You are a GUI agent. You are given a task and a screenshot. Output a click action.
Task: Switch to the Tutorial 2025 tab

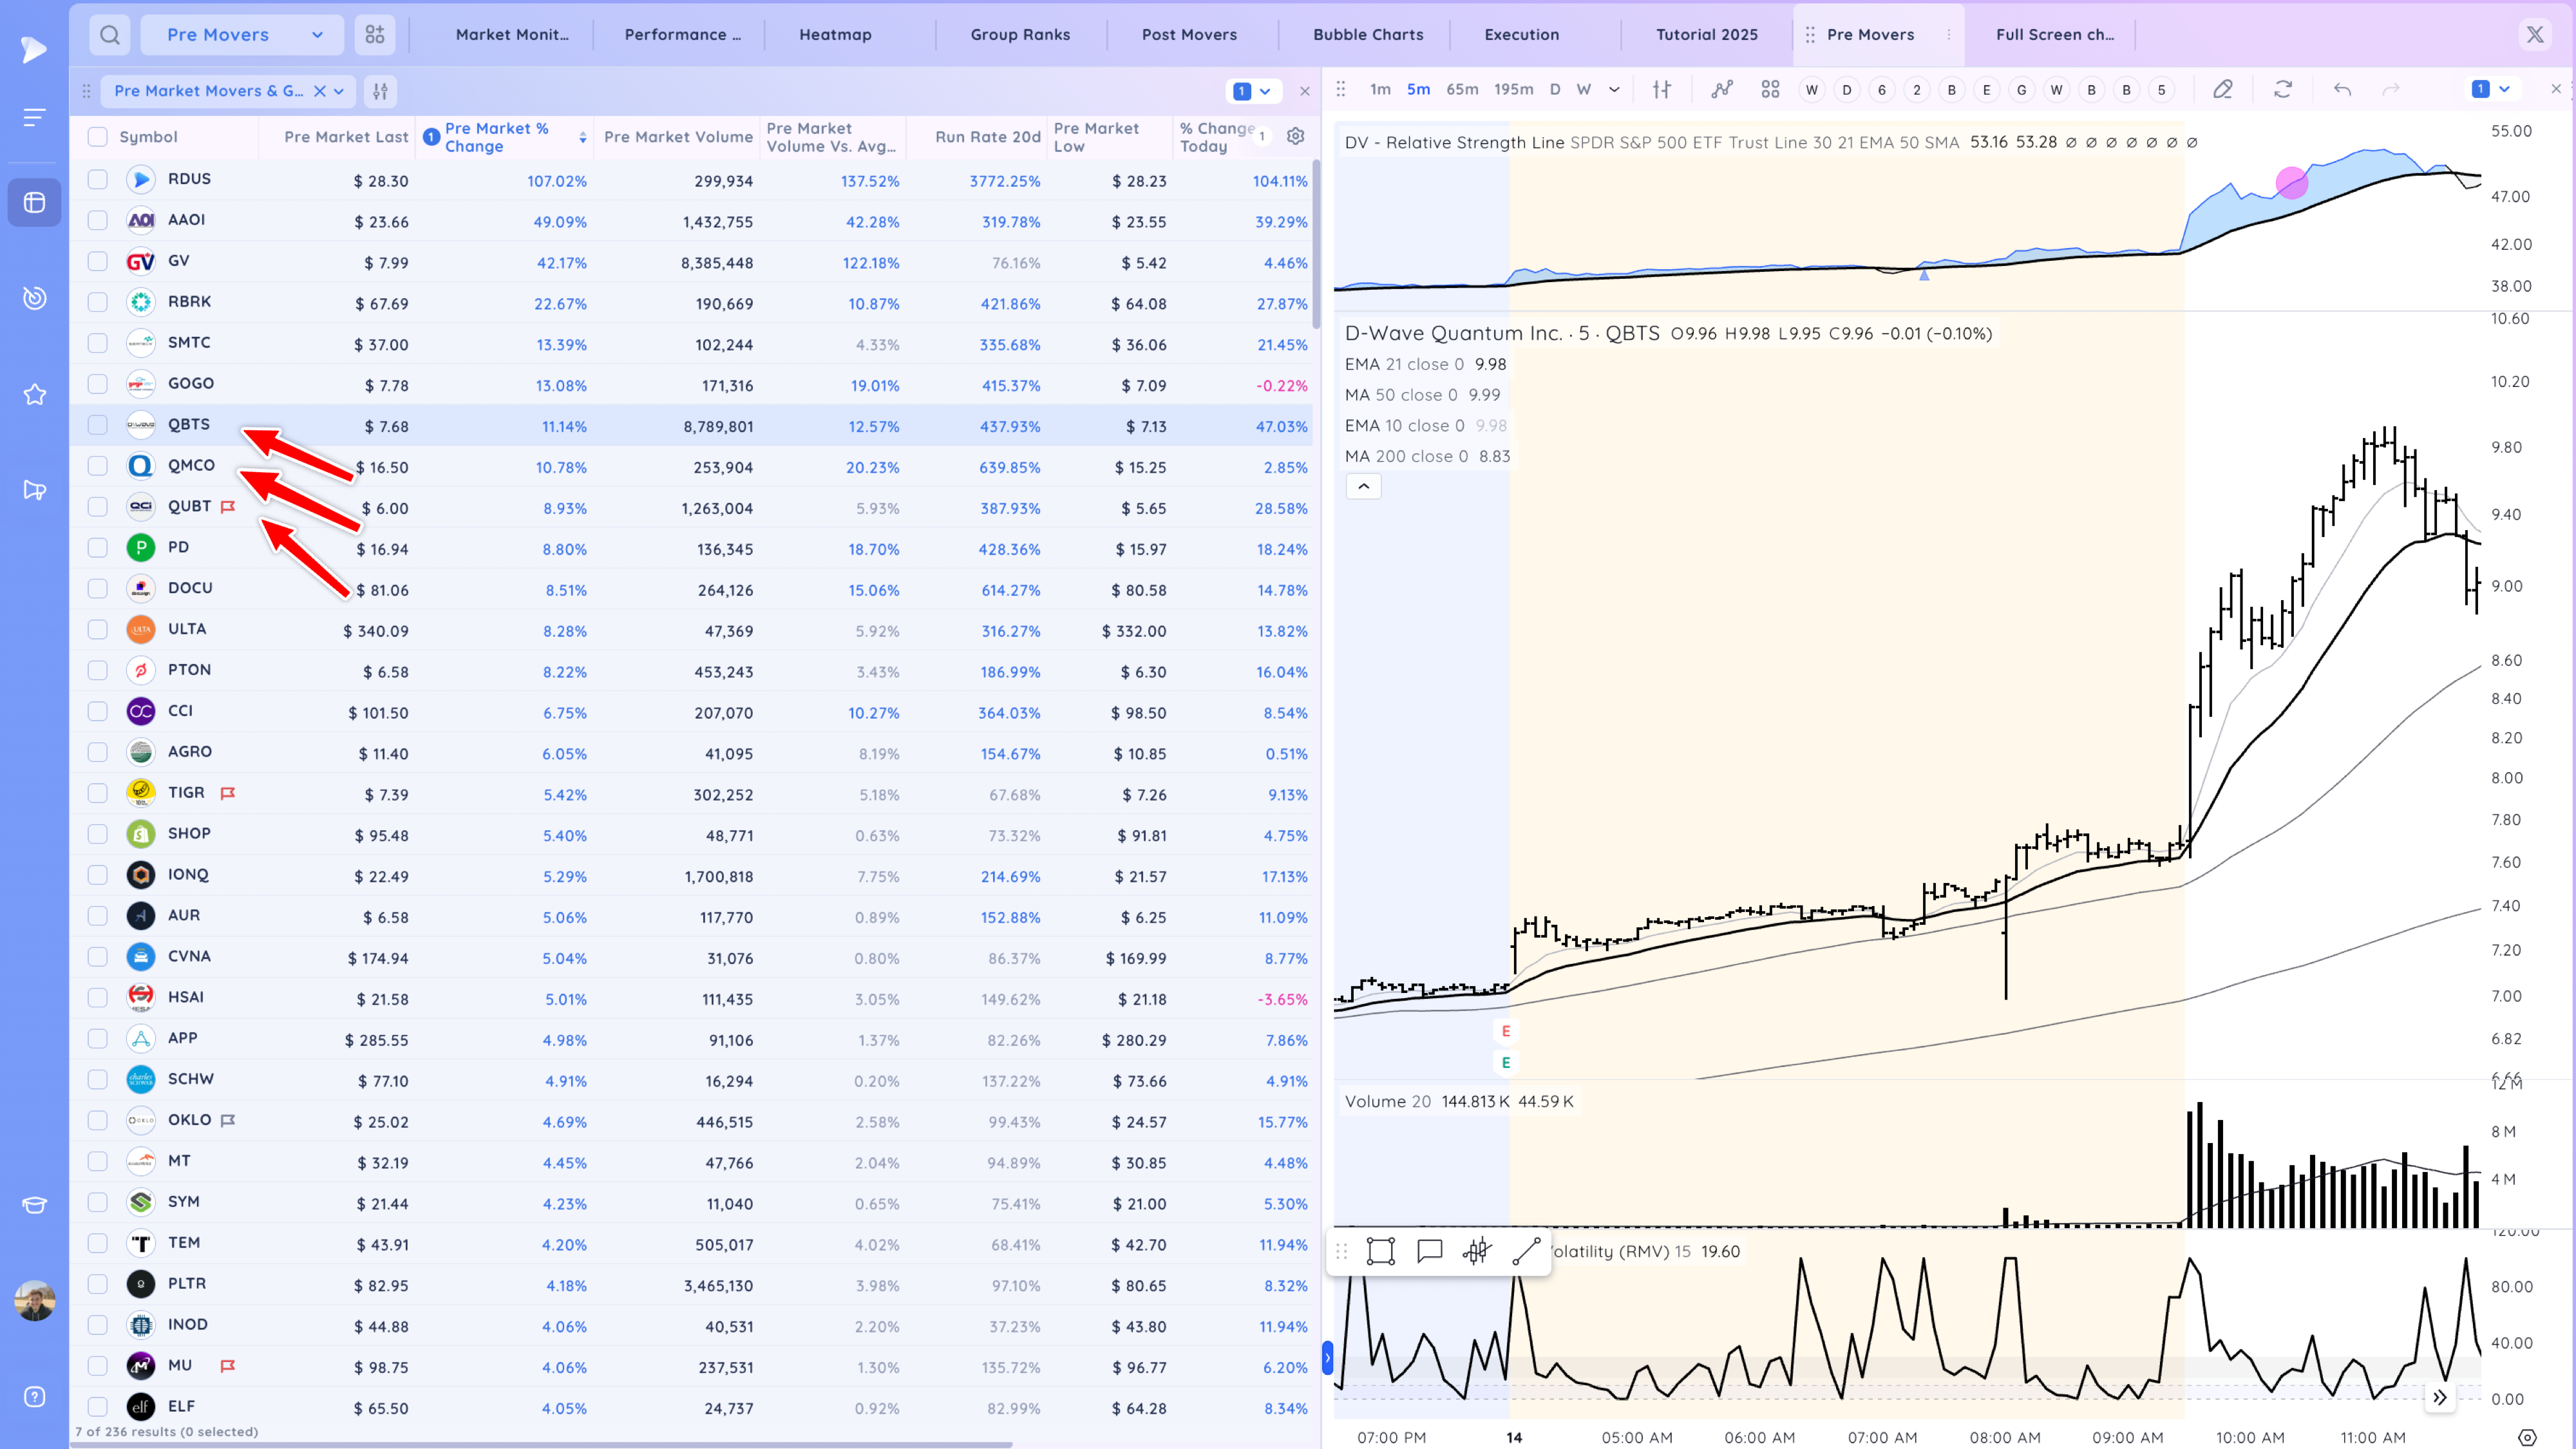tap(1706, 35)
